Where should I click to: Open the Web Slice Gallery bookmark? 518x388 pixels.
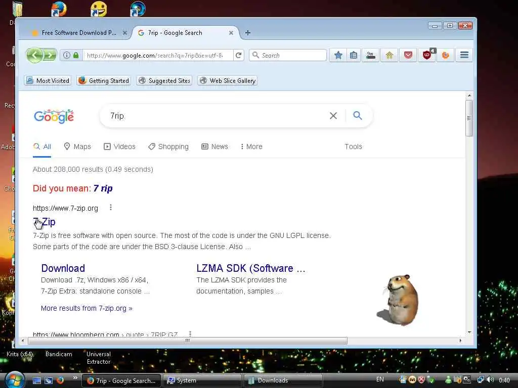[227, 80]
